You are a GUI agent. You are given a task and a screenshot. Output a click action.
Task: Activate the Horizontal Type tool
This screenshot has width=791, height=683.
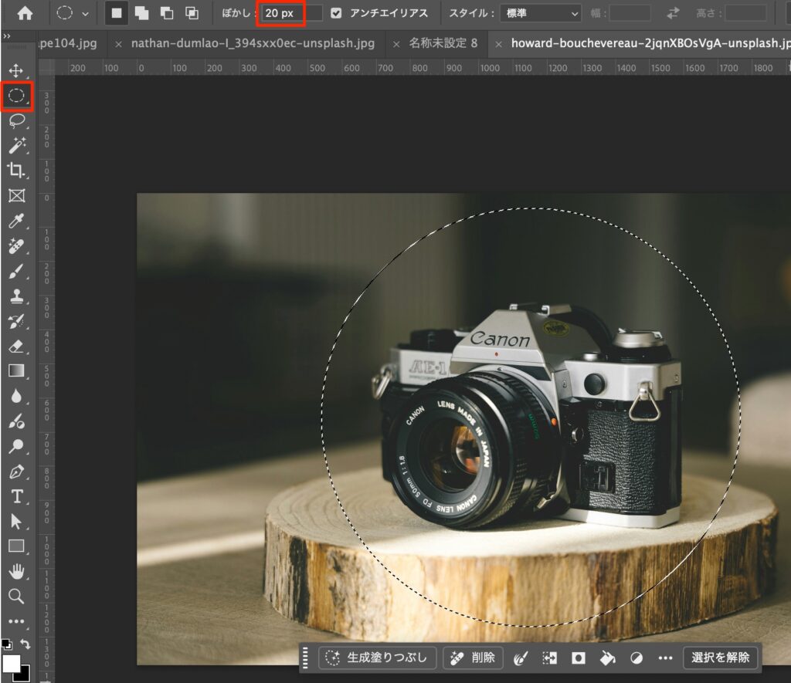16,495
